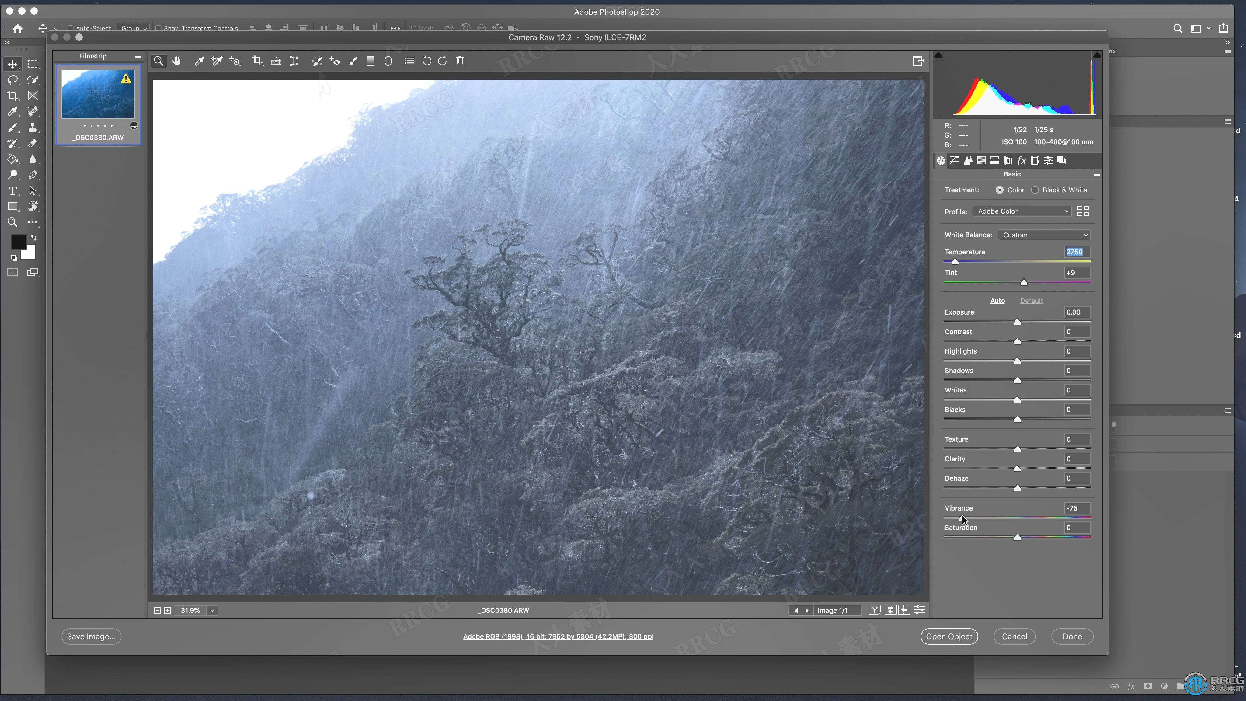Screen dimensions: 1246x701
Task: Expand the White Balance dropdown
Action: pyautogui.click(x=1044, y=235)
